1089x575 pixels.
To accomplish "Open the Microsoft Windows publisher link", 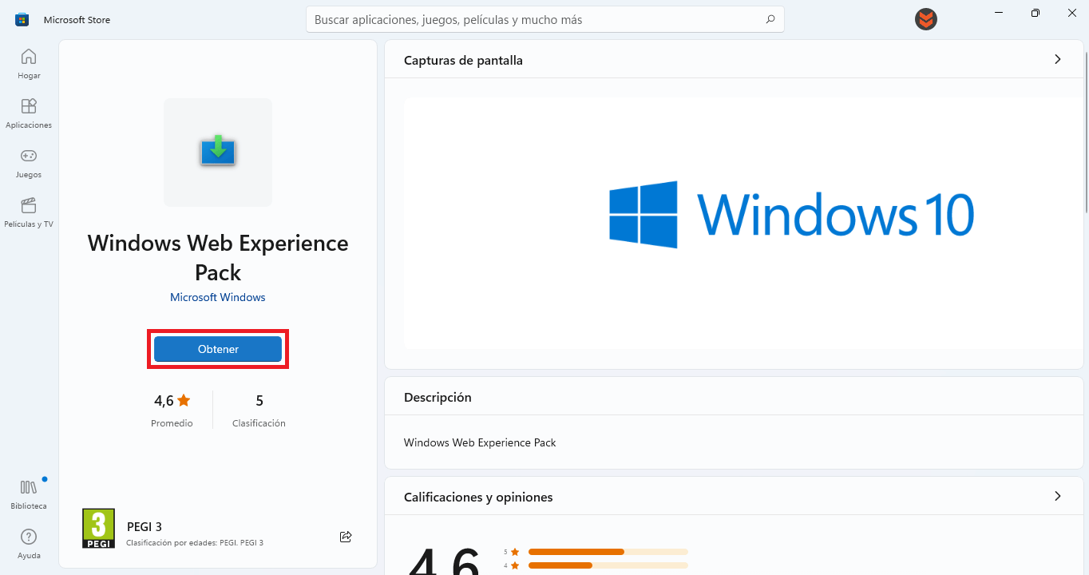I will (218, 297).
